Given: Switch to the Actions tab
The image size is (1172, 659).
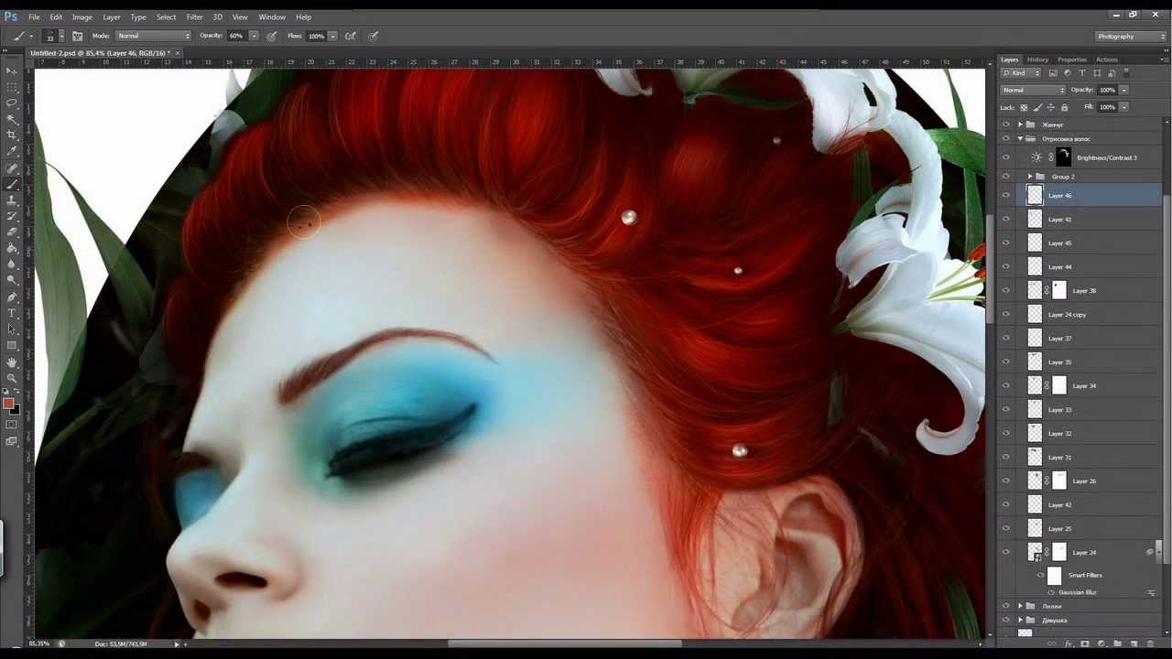Looking at the screenshot, I should click(x=1106, y=59).
